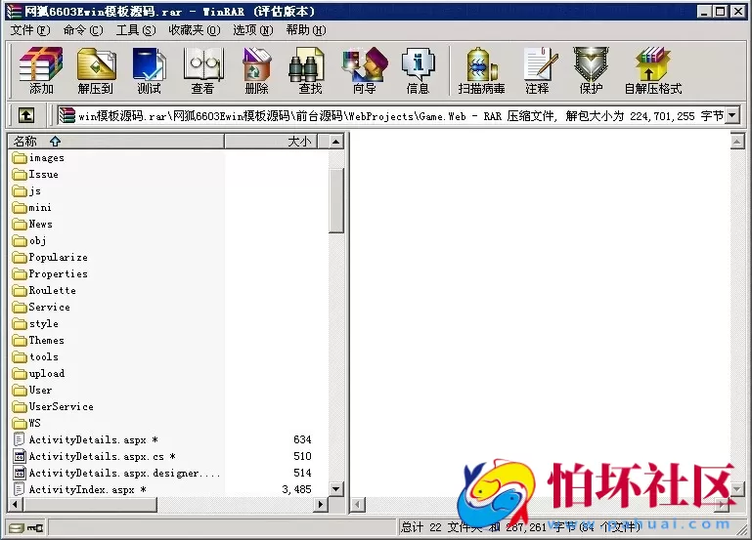
Task: Open the Commands (命令) menu
Action: [83, 30]
